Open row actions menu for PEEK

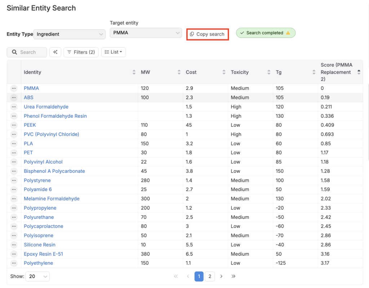coord(14,125)
